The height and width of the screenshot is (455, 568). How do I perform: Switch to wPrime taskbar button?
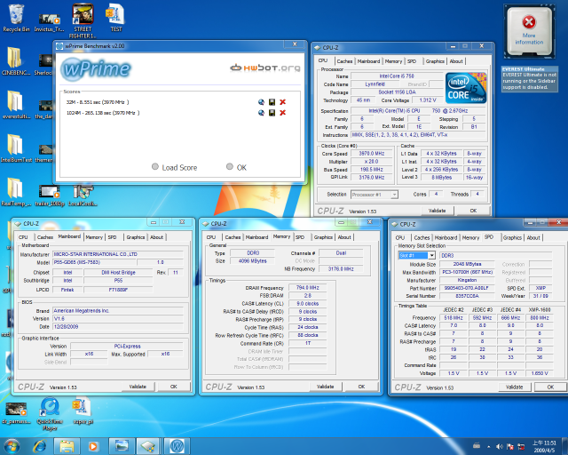coord(177,446)
